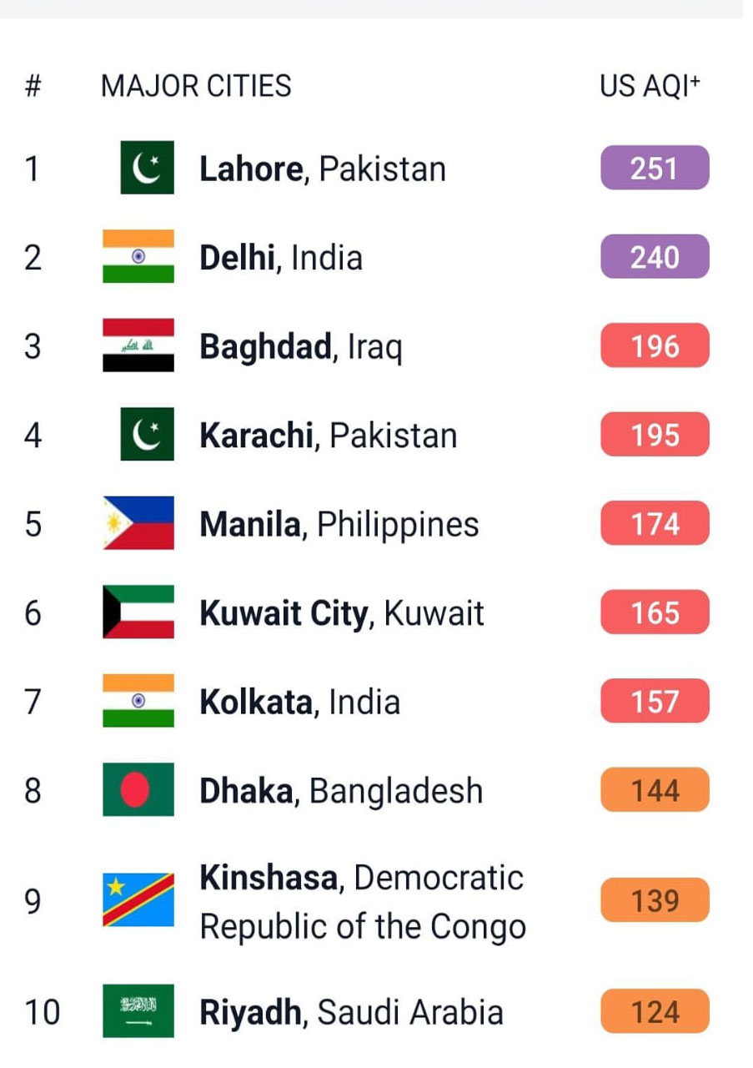Click the Philippines flag icon

click(x=138, y=523)
